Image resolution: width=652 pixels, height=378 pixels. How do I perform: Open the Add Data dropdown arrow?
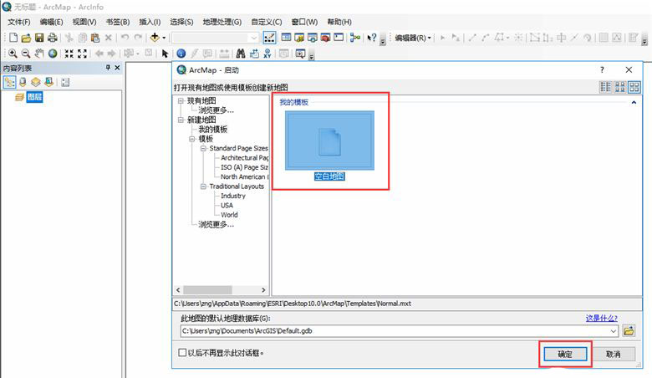coord(164,38)
